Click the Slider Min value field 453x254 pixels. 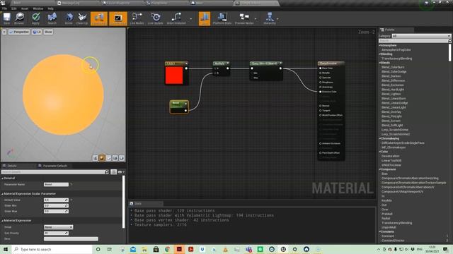[56, 205]
